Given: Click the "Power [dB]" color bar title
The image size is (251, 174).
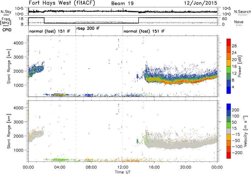Looking at the screenshot, I should [239, 66].
